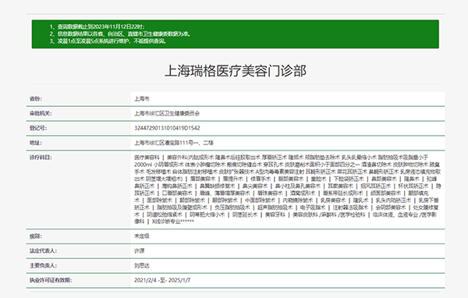The height and width of the screenshot is (298, 468).
Task: Select the legal representative name 许源
Action: coord(140,250)
